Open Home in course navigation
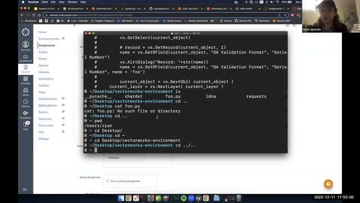Screen dimensions: 360x203 (43, 32)
